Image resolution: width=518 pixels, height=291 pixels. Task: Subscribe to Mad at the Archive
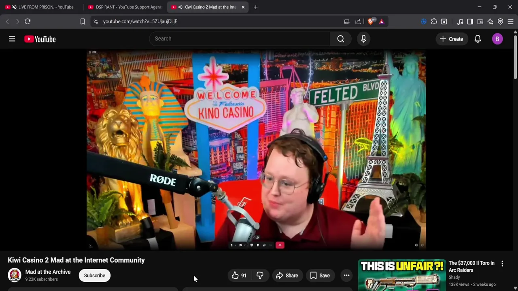tap(95, 275)
